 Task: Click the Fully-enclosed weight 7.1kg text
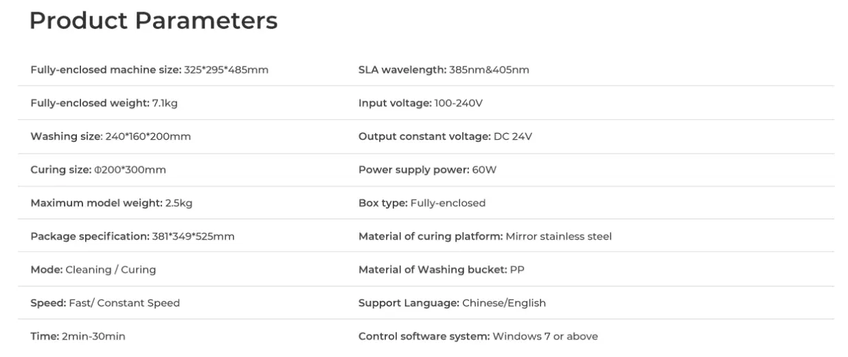pyautogui.click(x=105, y=103)
